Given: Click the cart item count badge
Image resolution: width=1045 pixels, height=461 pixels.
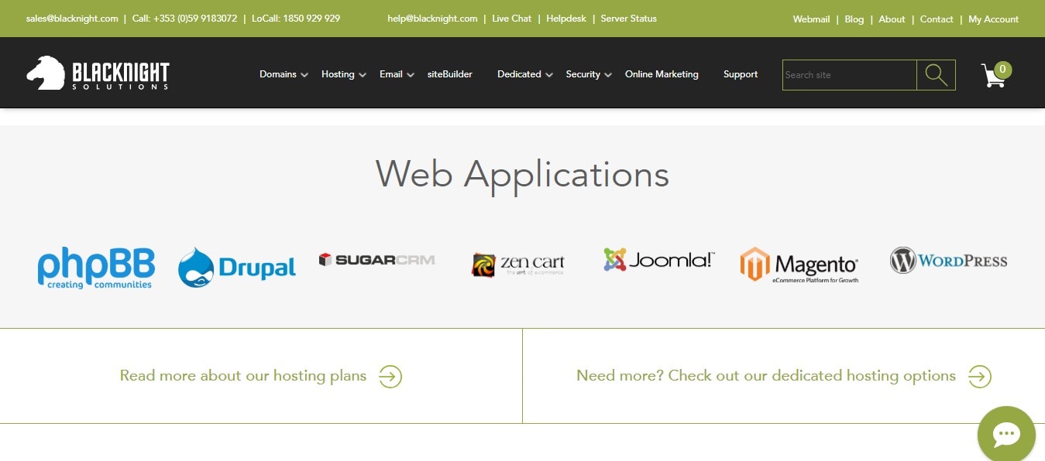Looking at the screenshot, I should [x=1002, y=70].
